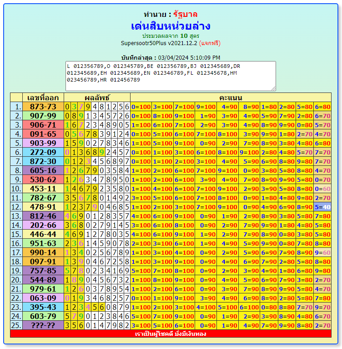Image resolution: width=342 pixels, height=349 pixels.
Task: Click '8=100' score in row 091-65
Action: point(227,134)
